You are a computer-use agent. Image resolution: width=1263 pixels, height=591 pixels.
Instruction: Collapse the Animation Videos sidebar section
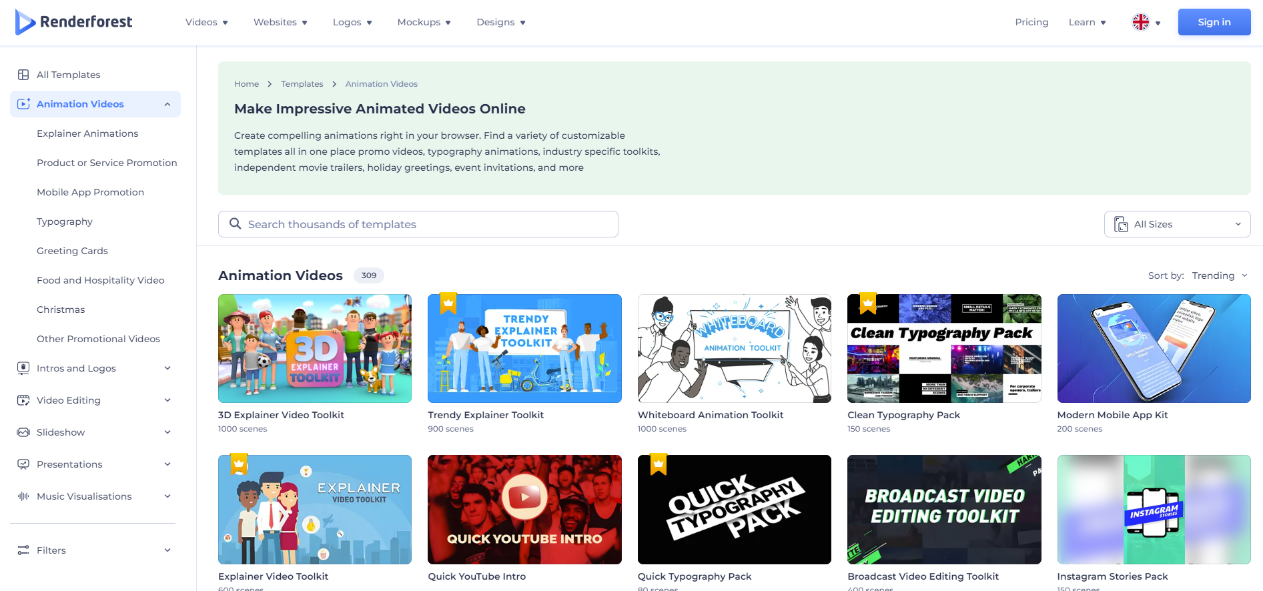(x=167, y=104)
